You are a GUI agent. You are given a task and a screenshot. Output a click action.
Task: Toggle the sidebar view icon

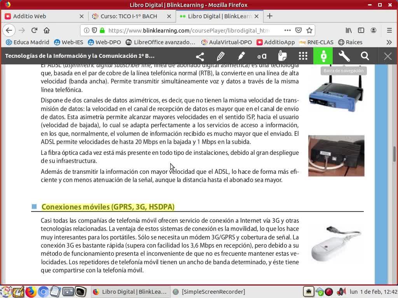coord(361,30)
